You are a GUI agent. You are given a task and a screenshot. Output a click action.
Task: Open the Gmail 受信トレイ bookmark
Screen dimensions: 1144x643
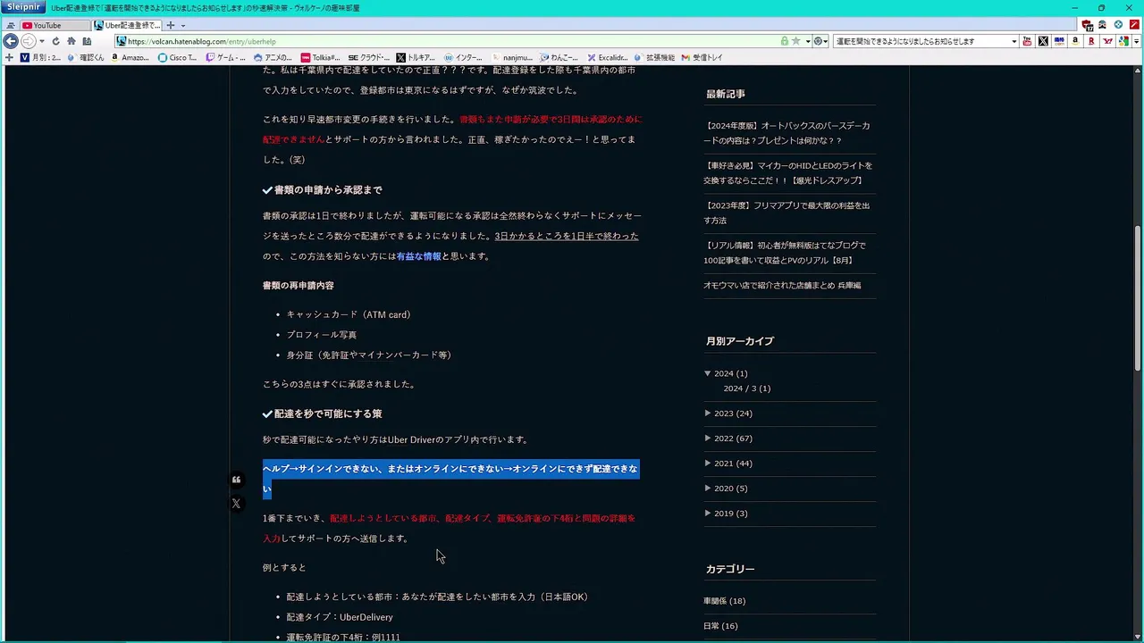(x=702, y=57)
